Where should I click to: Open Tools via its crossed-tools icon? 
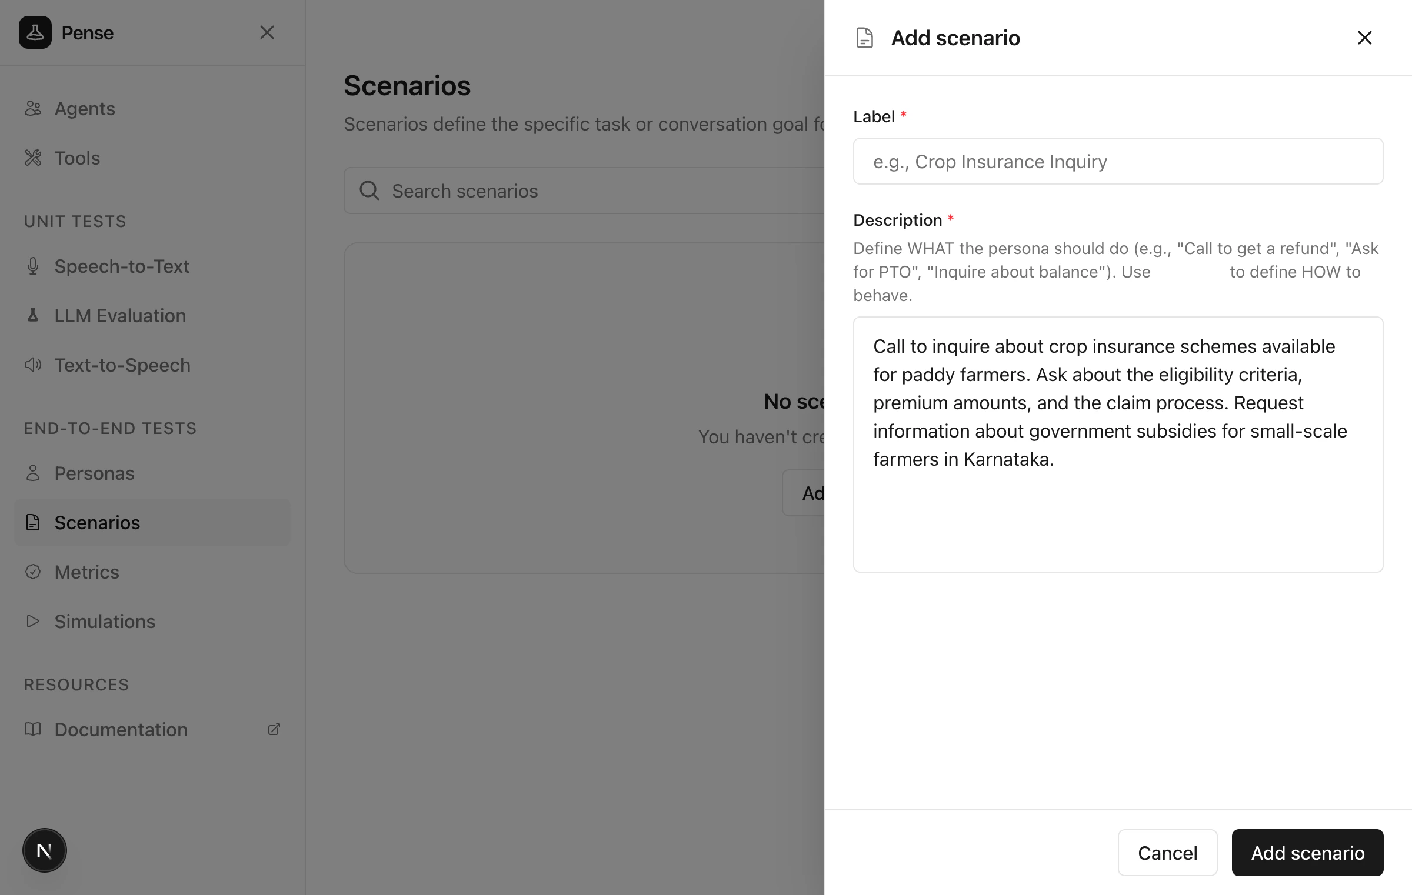34,158
